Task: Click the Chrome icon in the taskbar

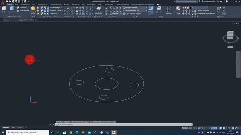Action: click(x=71, y=132)
